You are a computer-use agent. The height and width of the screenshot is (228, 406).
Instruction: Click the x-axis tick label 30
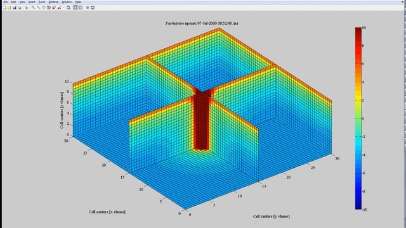tap(67, 141)
